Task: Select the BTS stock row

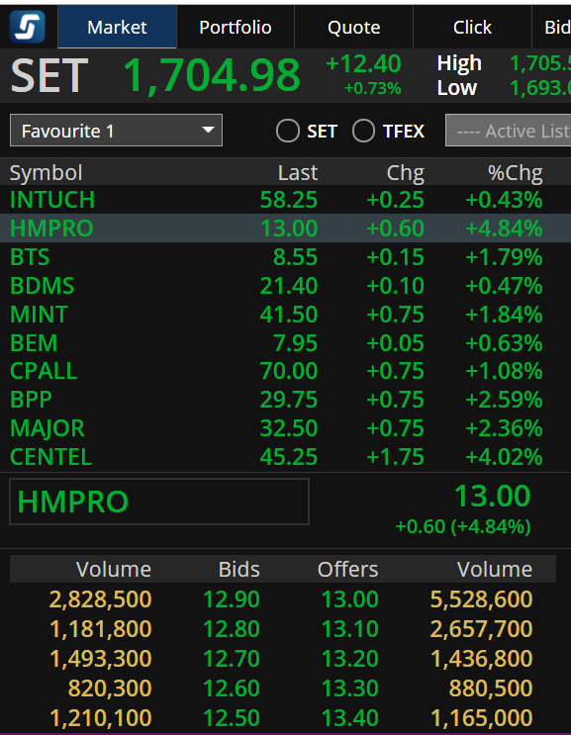Action: coord(285,257)
